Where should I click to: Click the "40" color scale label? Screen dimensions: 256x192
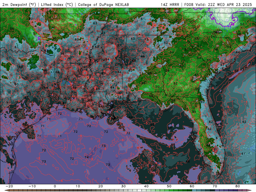[146, 186]
